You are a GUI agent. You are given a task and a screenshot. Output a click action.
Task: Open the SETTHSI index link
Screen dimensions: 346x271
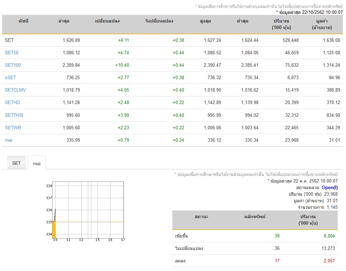14,115
